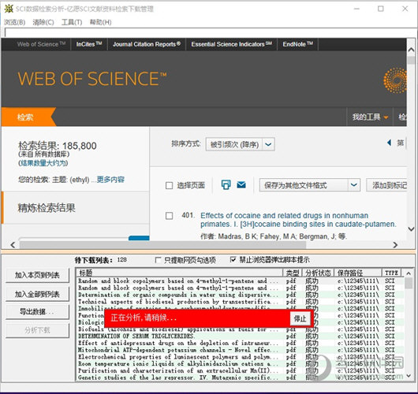
Task: Select row 'DETERMINATION OF SERUM TRIGLYCERIDES'
Action: [x=240, y=336]
